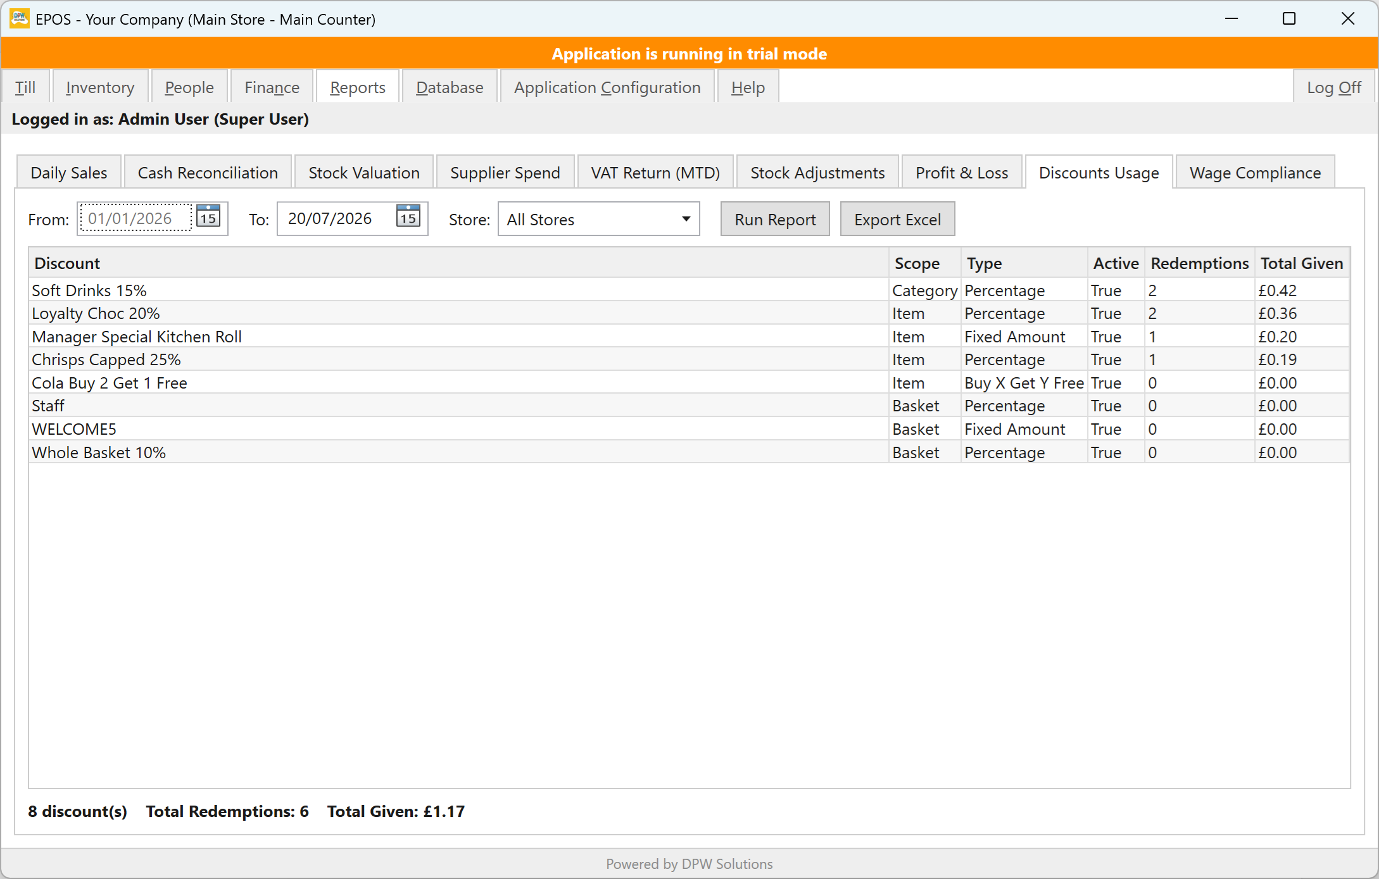Viewport: 1379px width, 879px height.
Task: Export the report to Excel
Action: click(897, 219)
